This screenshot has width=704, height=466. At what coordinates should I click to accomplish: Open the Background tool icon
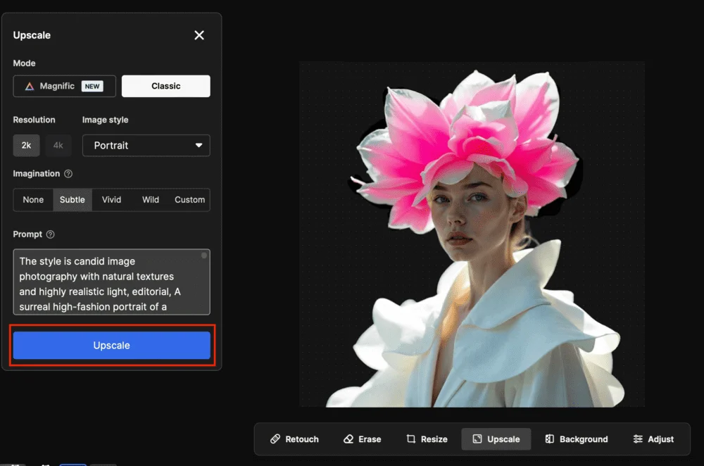(x=550, y=439)
